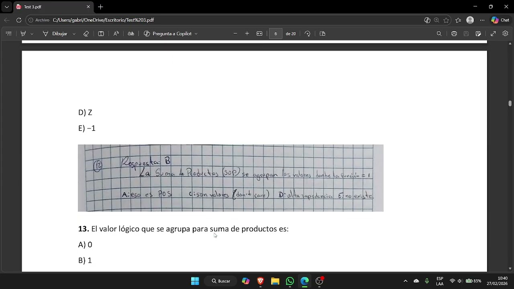Screen dimensions: 514x289
Task: Switch to two-page view layout
Action: pos(101,34)
